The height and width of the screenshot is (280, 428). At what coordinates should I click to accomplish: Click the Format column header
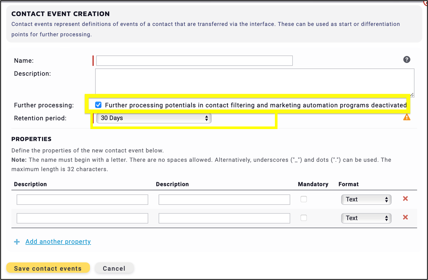[348, 184]
